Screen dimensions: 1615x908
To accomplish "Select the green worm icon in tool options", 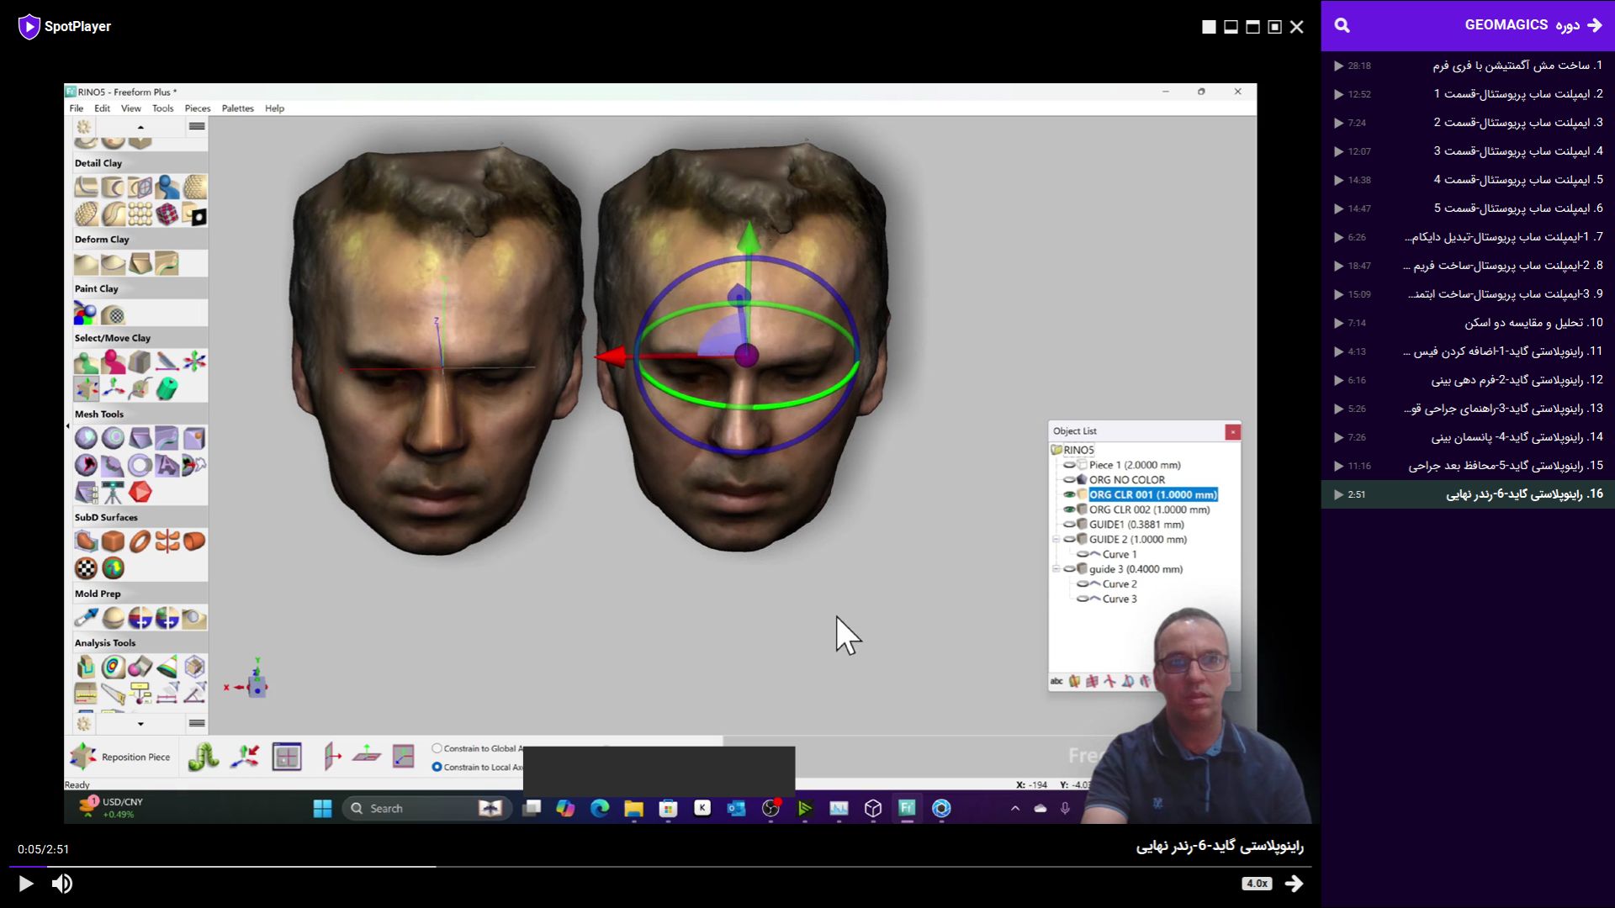I will click(203, 757).
